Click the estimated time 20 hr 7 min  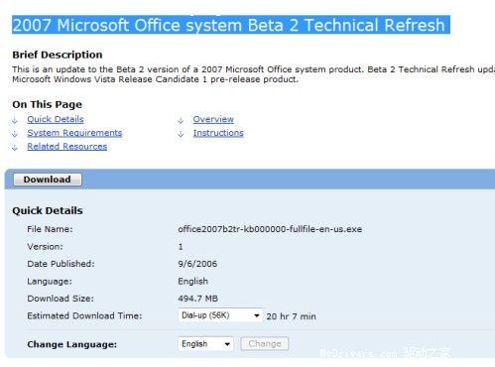pyautogui.click(x=291, y=316)
